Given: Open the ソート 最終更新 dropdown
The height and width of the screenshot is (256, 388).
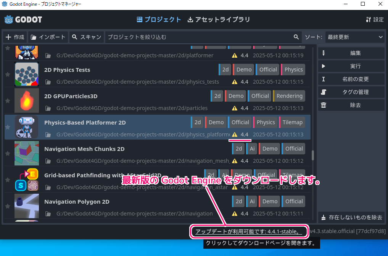Looking at the screenshot, I should tap(355, 37).
